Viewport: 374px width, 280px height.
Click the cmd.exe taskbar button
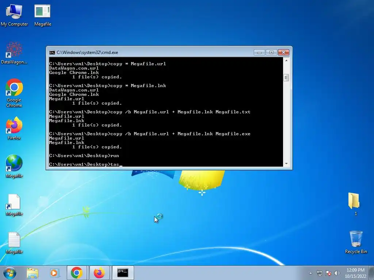click(x=123, y=273)
